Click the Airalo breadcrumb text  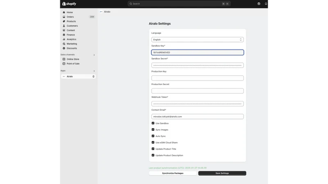[107, 12]
